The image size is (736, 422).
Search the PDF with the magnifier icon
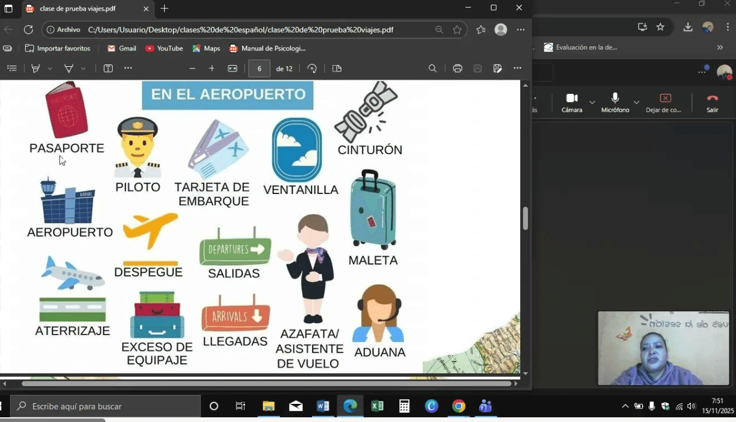coord(433,69)
